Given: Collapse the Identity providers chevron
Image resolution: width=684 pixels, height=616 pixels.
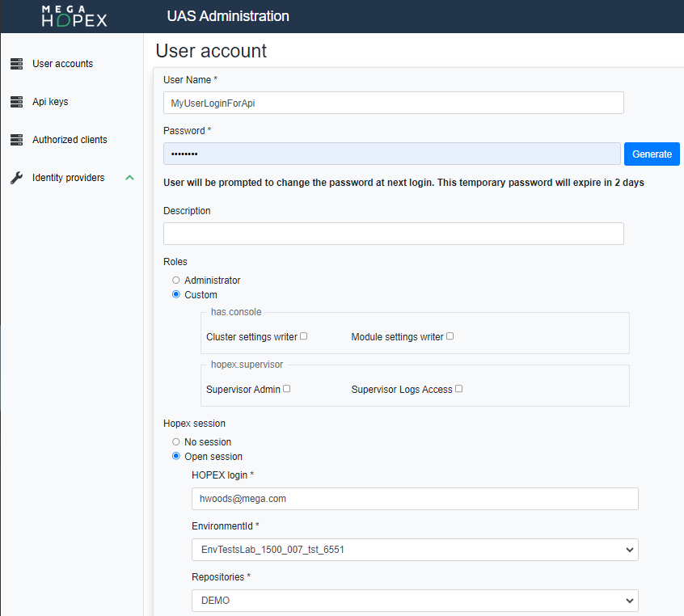Looking at the screenshot, I should (129, 178).
